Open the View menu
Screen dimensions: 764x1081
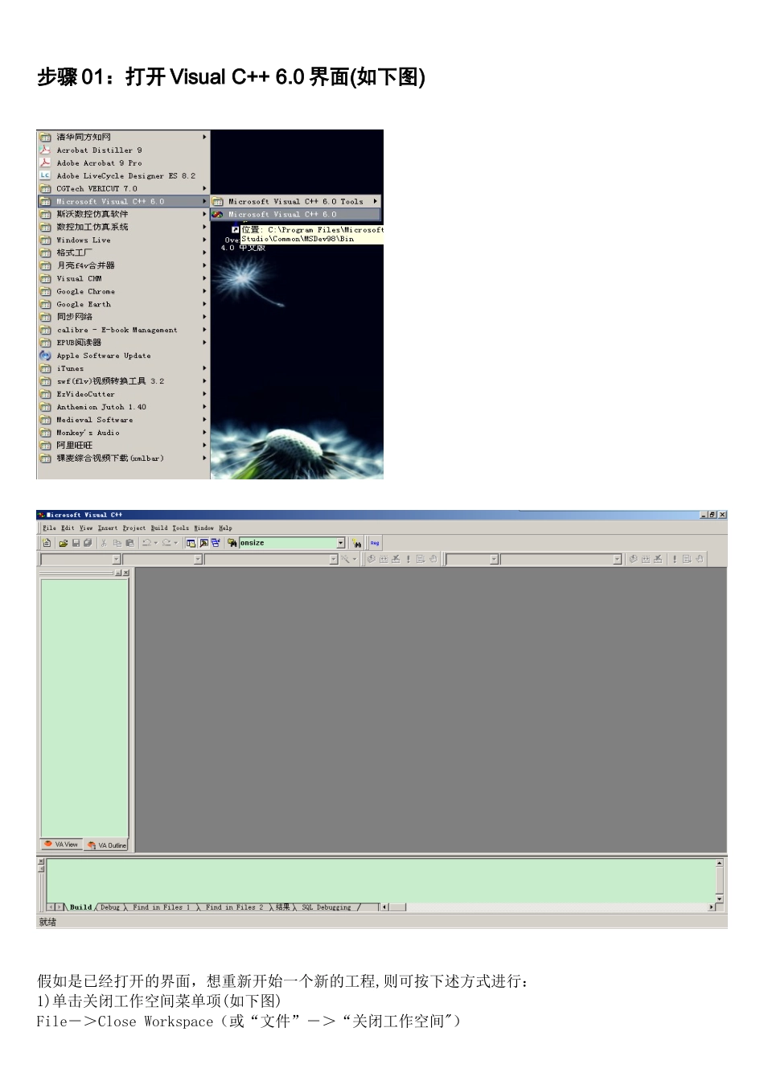tap(86, 528)
